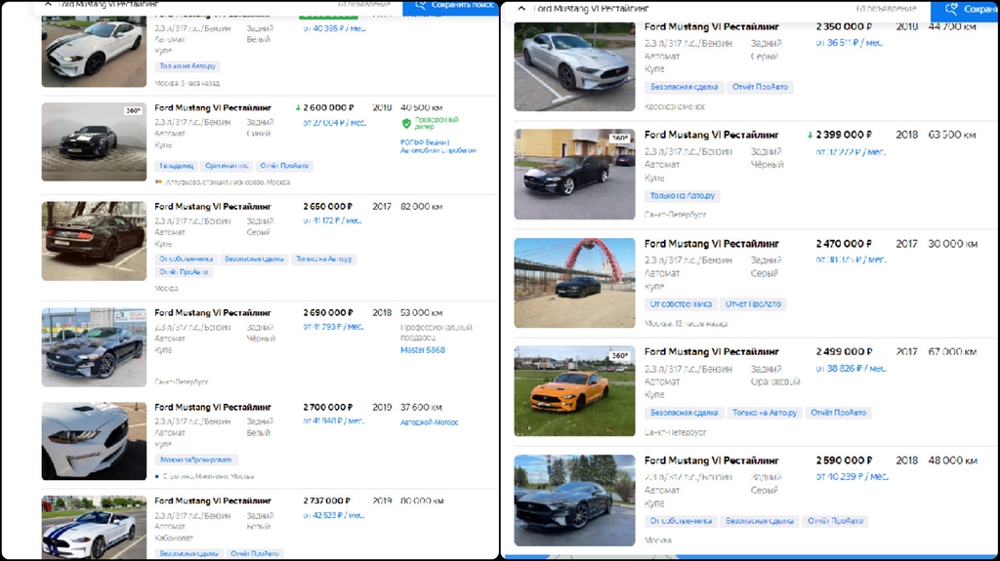1000x561 pixels.
Task: Click 'Оригинал птс' tag on 2 600 000 listing
Action: coord(227,166)
